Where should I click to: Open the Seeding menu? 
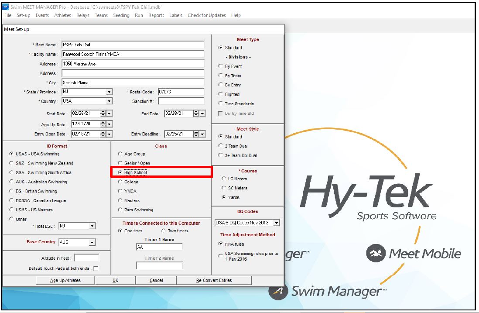121,15
